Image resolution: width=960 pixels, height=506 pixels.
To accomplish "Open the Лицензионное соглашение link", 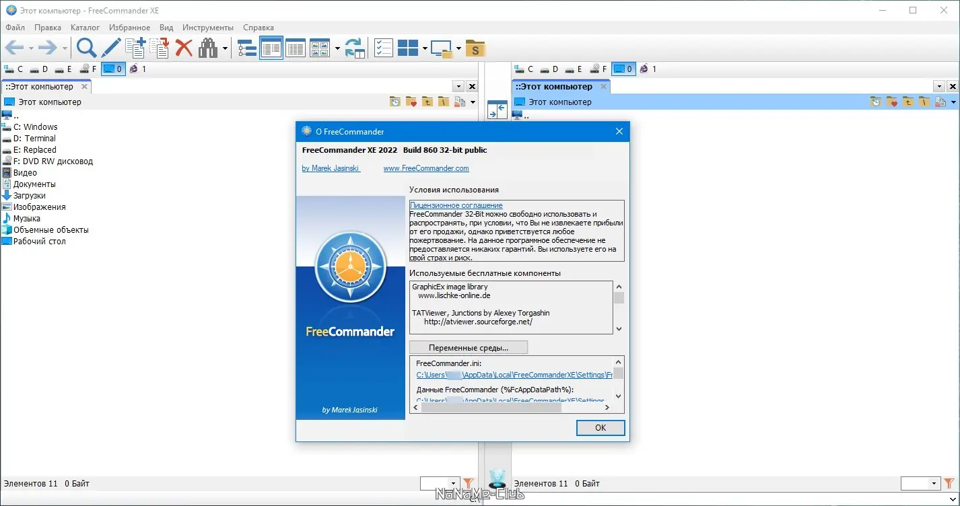I will (x=456, y=205).
